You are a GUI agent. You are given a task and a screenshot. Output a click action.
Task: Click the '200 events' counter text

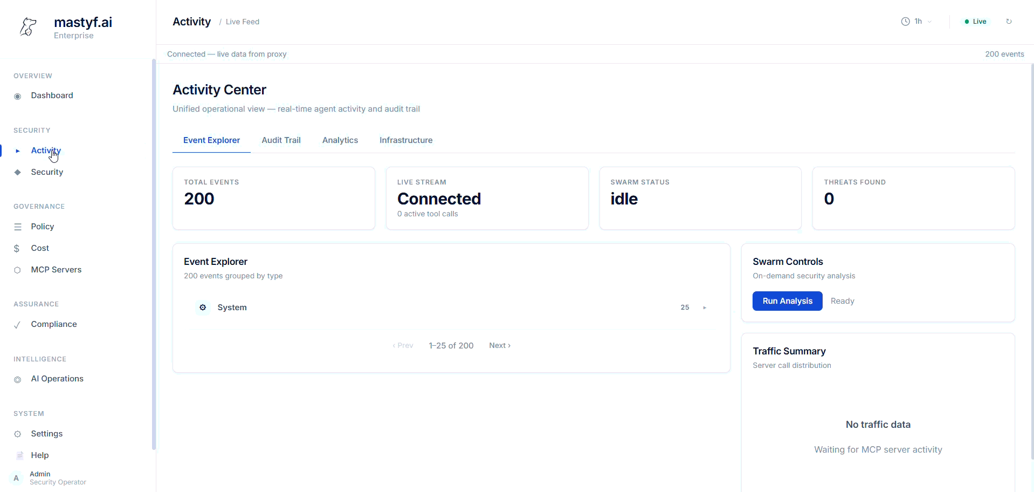[1004, 54]
